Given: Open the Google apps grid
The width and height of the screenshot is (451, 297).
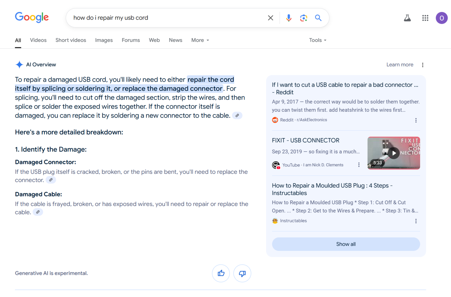Looking at the screenshot, I should click(x=425, y=18).
